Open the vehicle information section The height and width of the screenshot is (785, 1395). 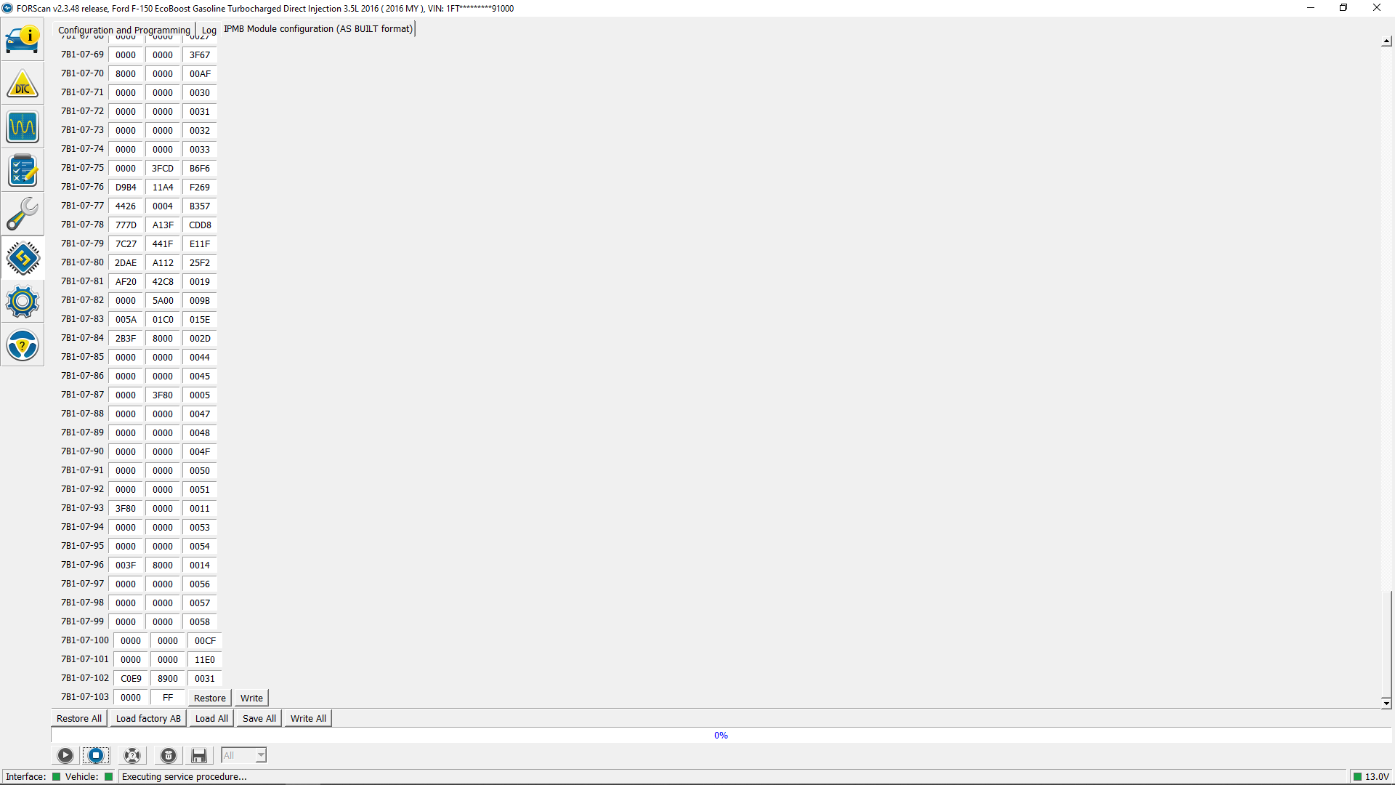click(23, 39)
